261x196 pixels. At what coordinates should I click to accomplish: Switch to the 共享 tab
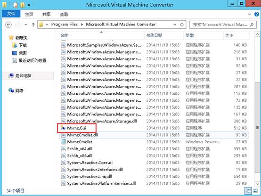coord(46,14)
